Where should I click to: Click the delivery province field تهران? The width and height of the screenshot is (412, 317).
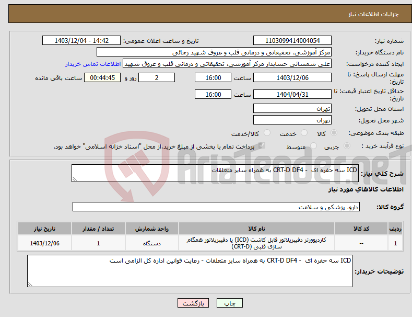pos(292,108)
